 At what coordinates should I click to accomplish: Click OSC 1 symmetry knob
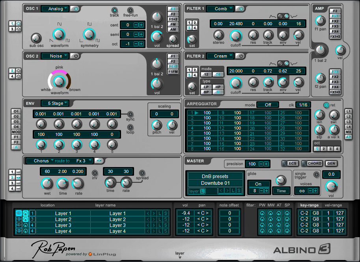pos(89,34)
